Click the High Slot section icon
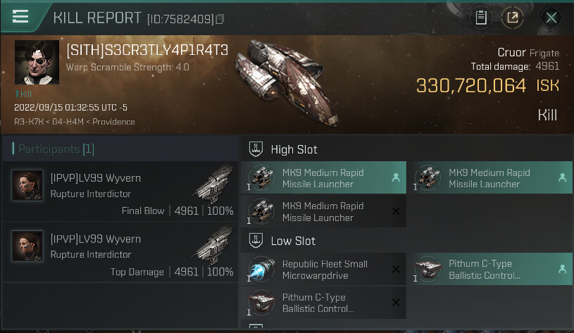Image resolution: width=574 pixels, height=333 pixels. [x=256, y=149]
